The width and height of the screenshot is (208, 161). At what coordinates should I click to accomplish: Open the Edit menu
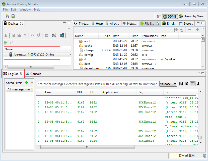(x=14, y=10)
